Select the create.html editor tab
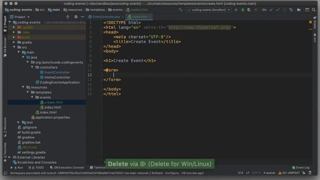The width and height of the screenshot is (320, 180). point(139,17)
